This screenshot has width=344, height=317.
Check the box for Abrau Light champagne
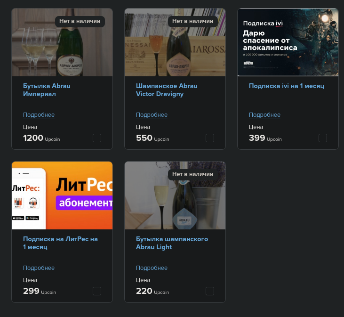[x=210, y=291]
